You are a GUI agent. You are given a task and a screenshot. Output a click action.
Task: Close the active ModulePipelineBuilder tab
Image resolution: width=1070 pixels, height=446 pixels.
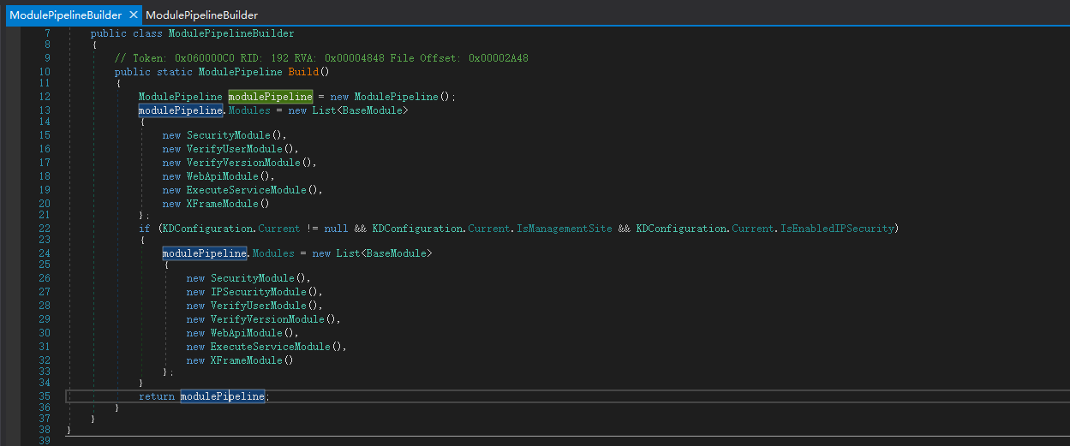pos(133,15)
